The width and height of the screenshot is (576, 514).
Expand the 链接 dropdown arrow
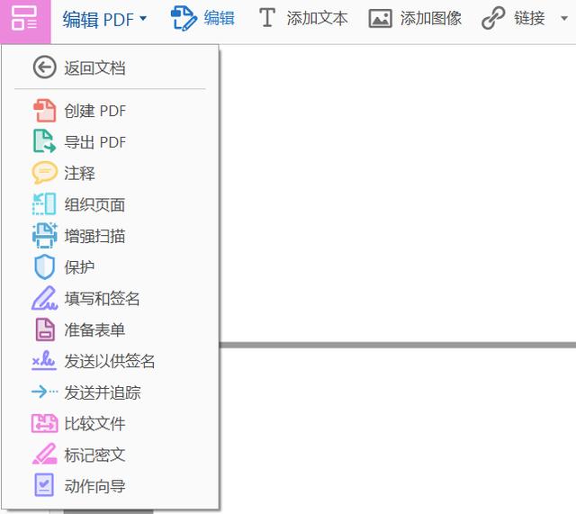[564, 18]
